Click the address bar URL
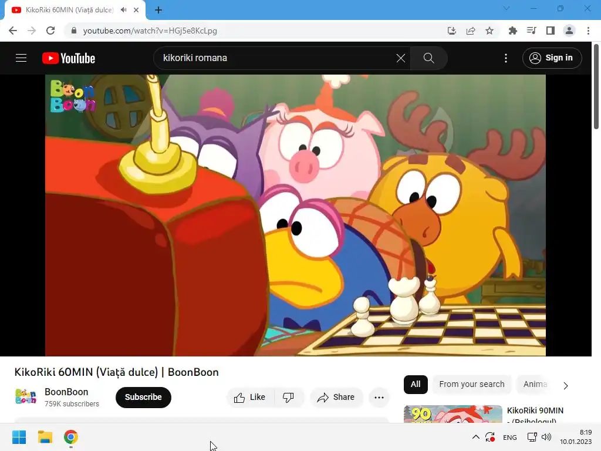 [x=150, y=31]
